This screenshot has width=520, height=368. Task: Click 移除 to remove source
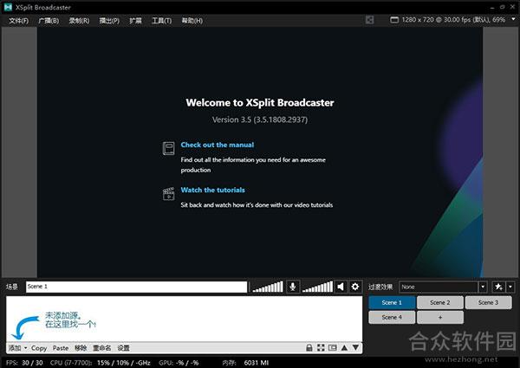[81, 348]
